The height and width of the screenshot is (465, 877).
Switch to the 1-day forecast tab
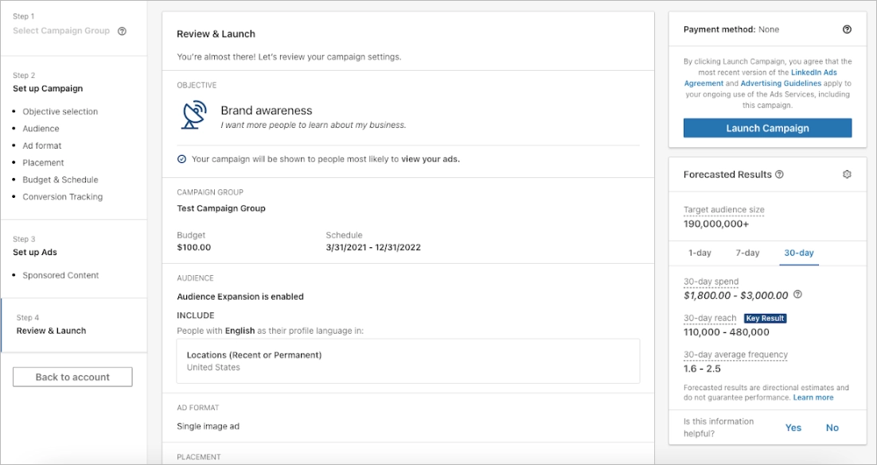700,253
